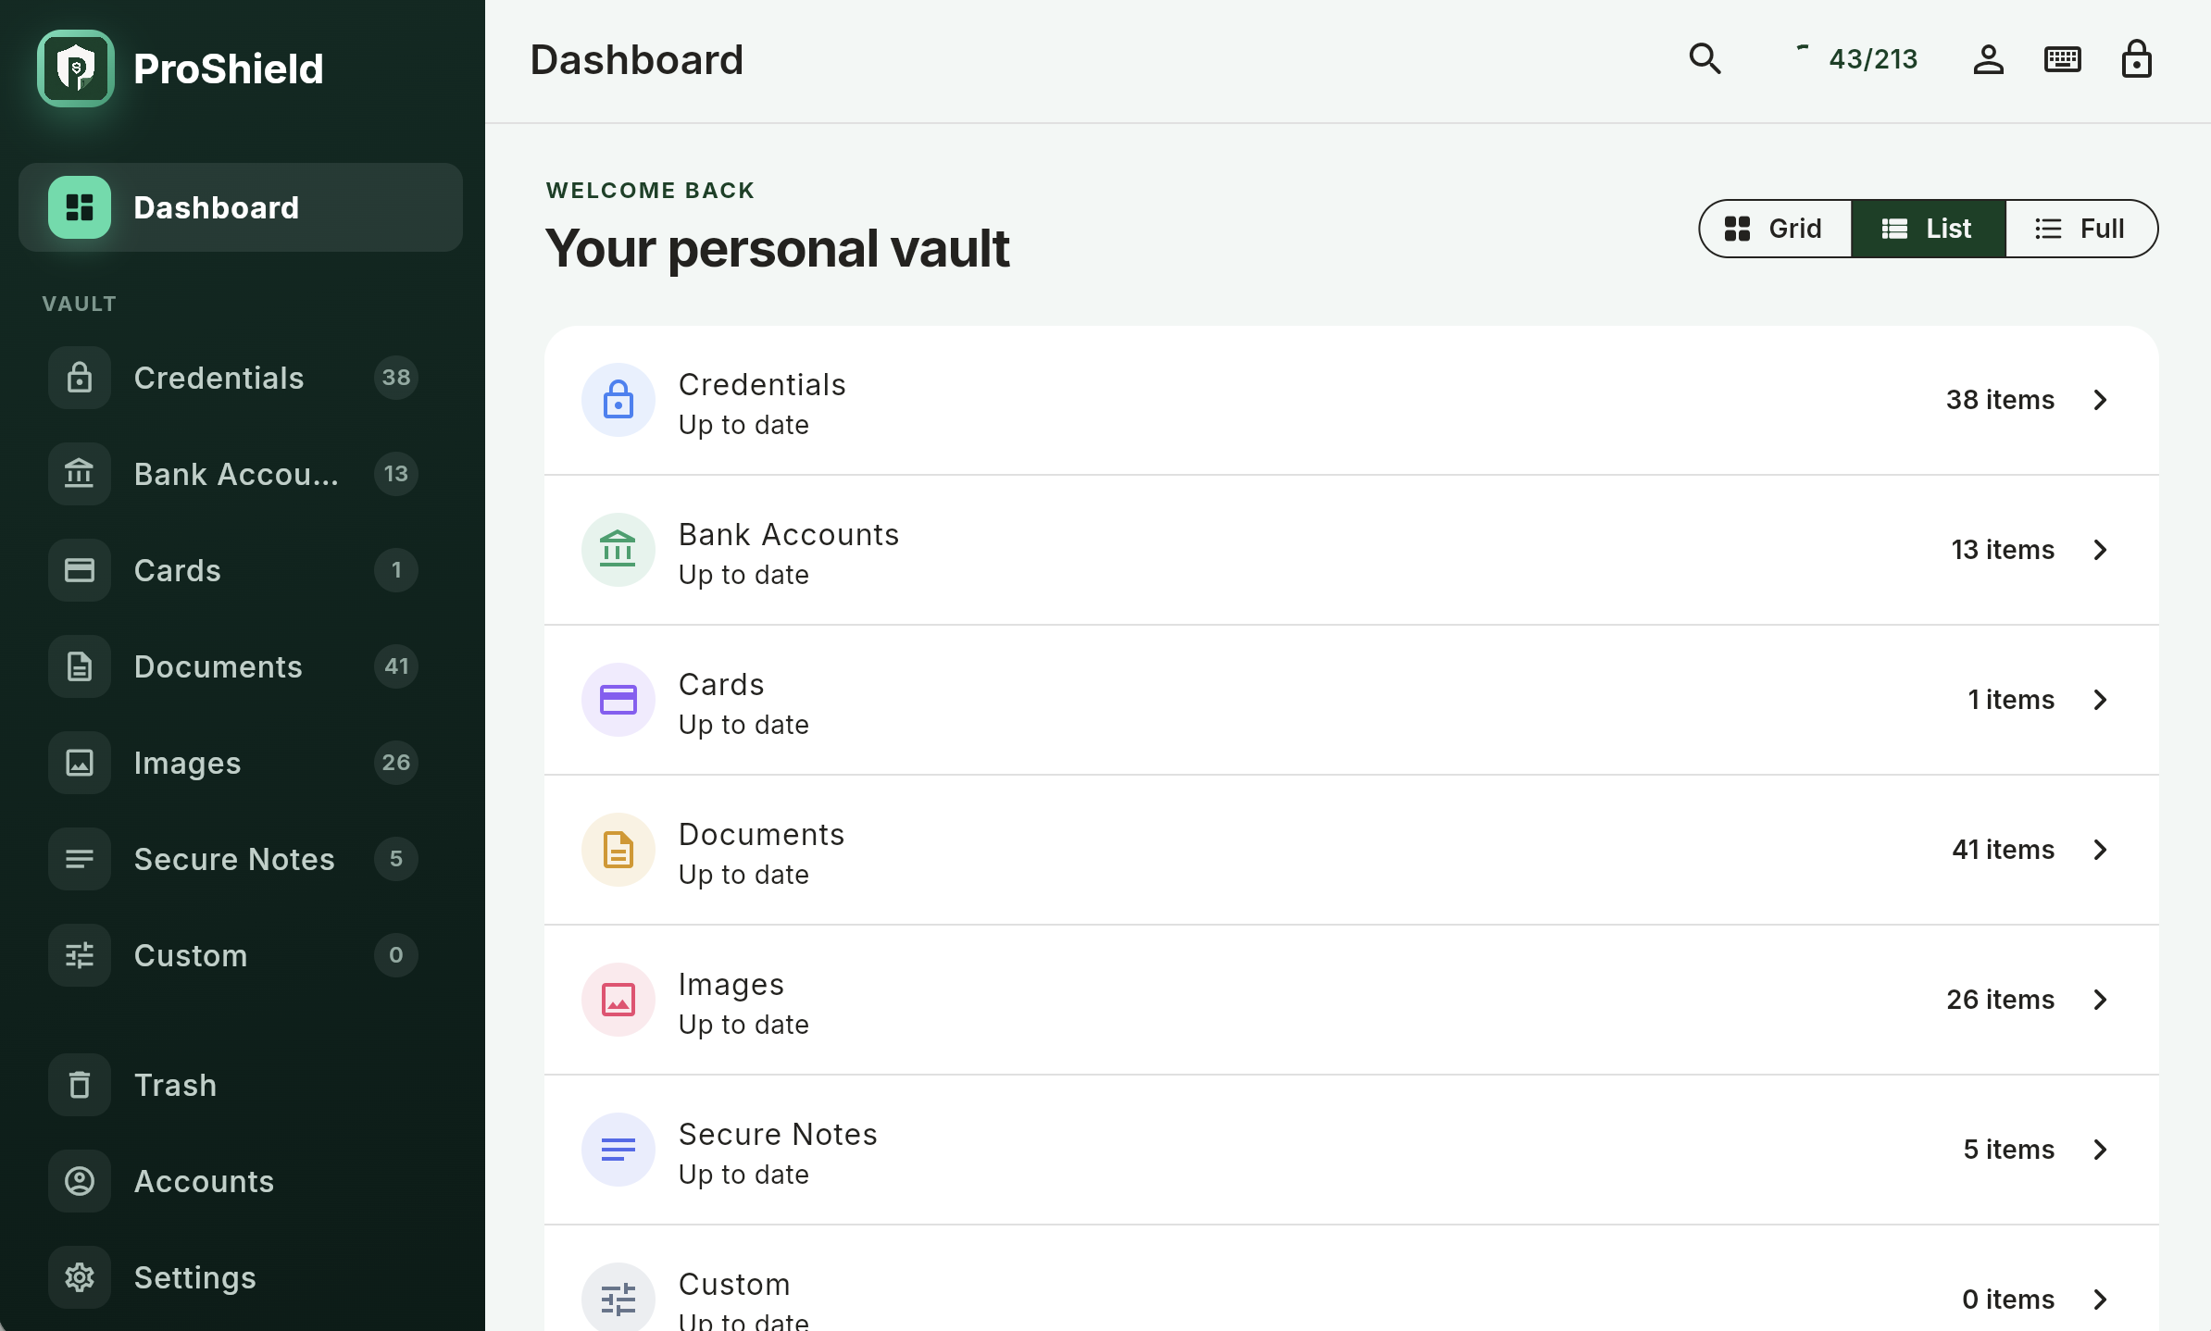This screenshot has height=1331, width=2211.
Task: Click the 41 badge beside Documents
Action: [x=396, y=666]
